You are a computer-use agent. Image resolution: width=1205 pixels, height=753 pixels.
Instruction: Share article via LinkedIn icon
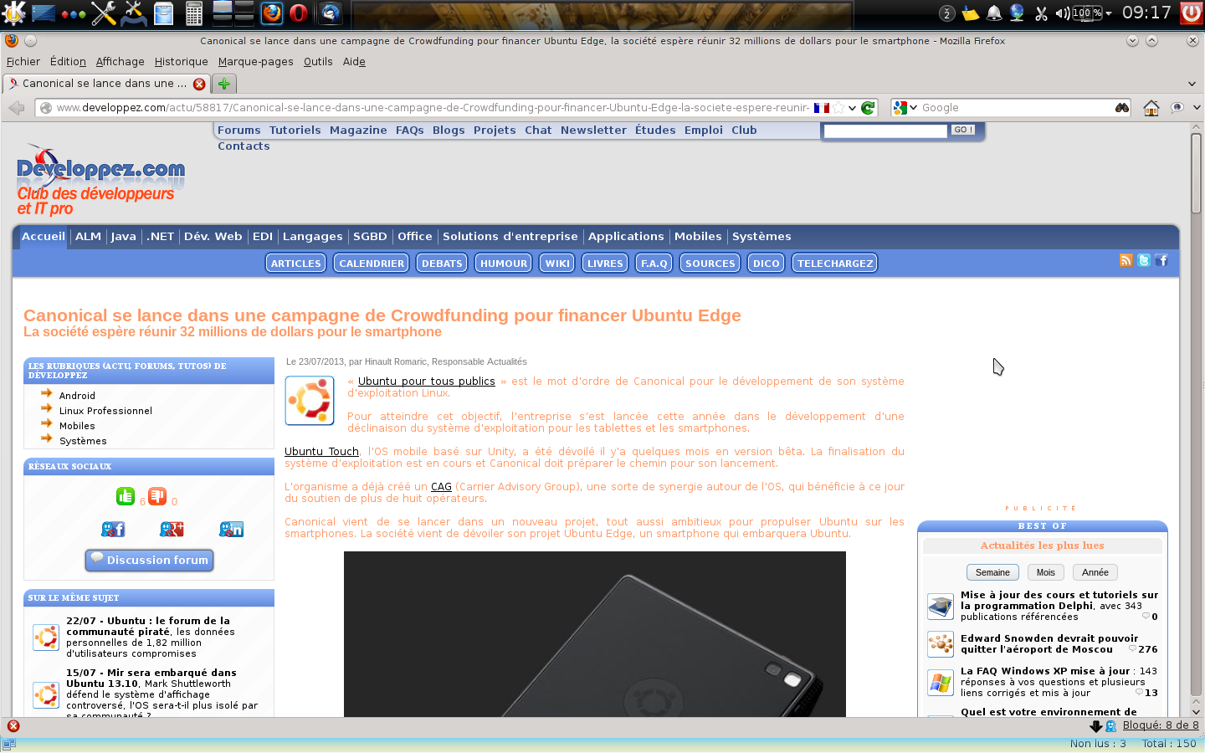coord(231,529)
